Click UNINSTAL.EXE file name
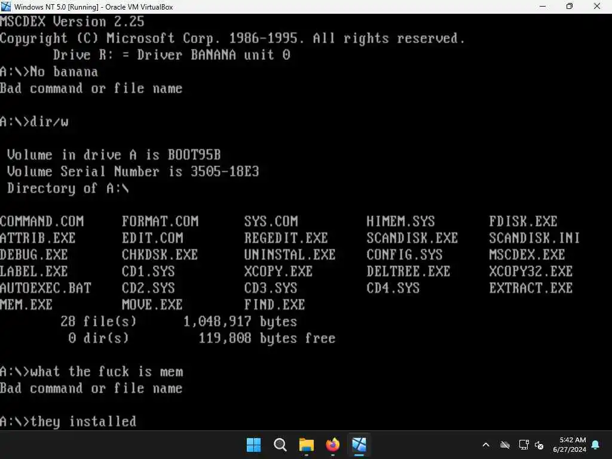612x459 pixels. point(290,255)
